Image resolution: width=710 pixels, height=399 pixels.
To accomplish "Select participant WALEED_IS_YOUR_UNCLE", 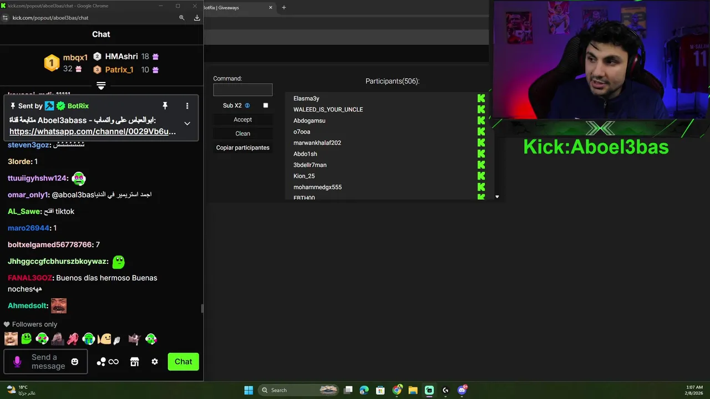I will tap(328, 110).
